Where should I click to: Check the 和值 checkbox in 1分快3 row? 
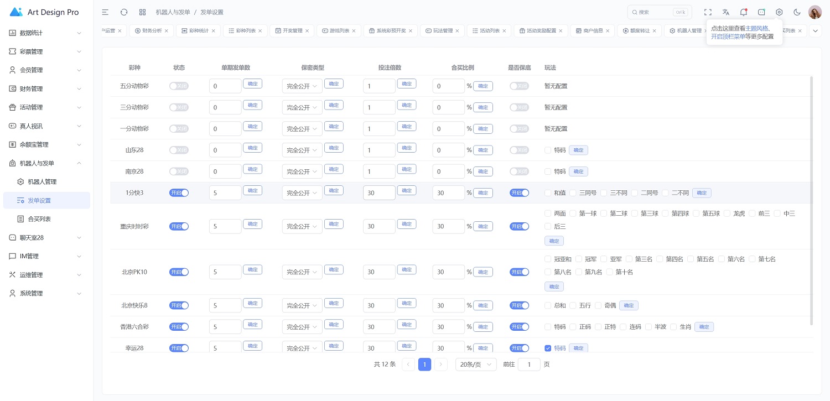tap(548, 193)
